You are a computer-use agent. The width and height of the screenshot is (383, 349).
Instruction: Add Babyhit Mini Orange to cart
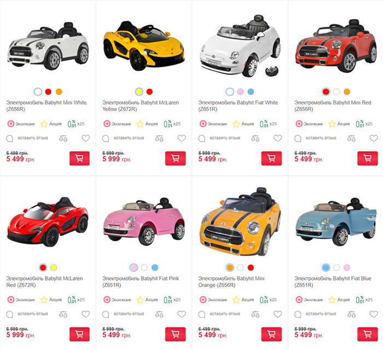tap(271, 334)
